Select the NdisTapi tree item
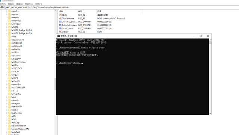The image size is (239, 135). click(16, 132)
